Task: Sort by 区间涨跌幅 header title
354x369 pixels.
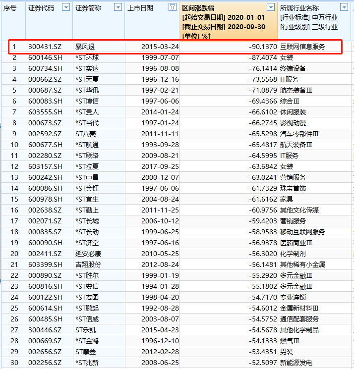Action: pyautogui.click(x=198, y=8)
